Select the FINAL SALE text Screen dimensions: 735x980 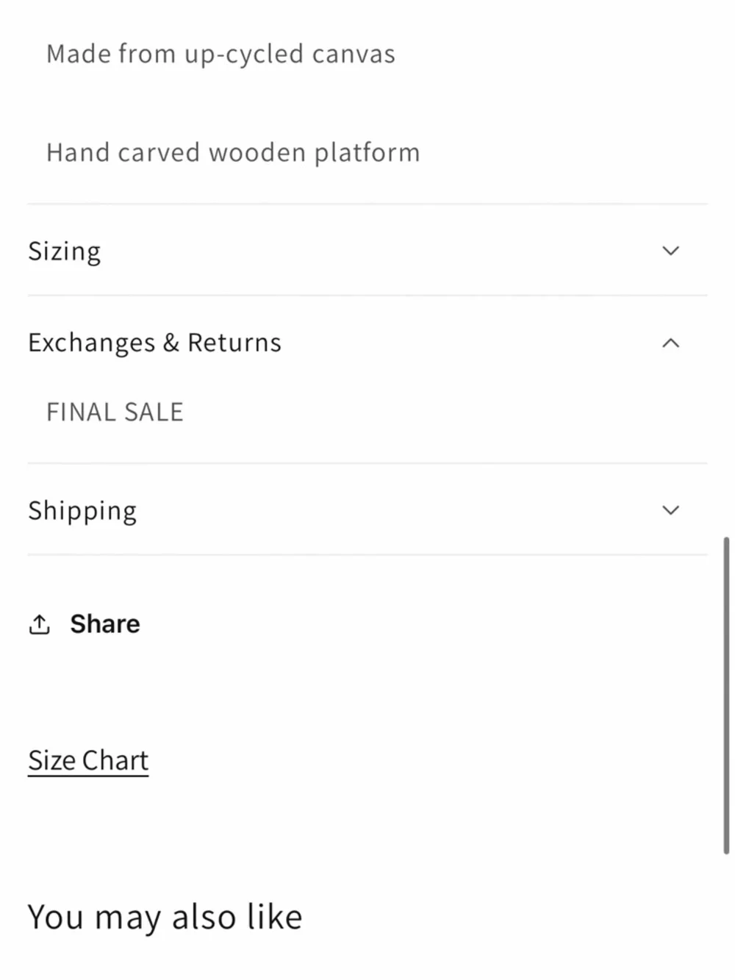point(115,412)
